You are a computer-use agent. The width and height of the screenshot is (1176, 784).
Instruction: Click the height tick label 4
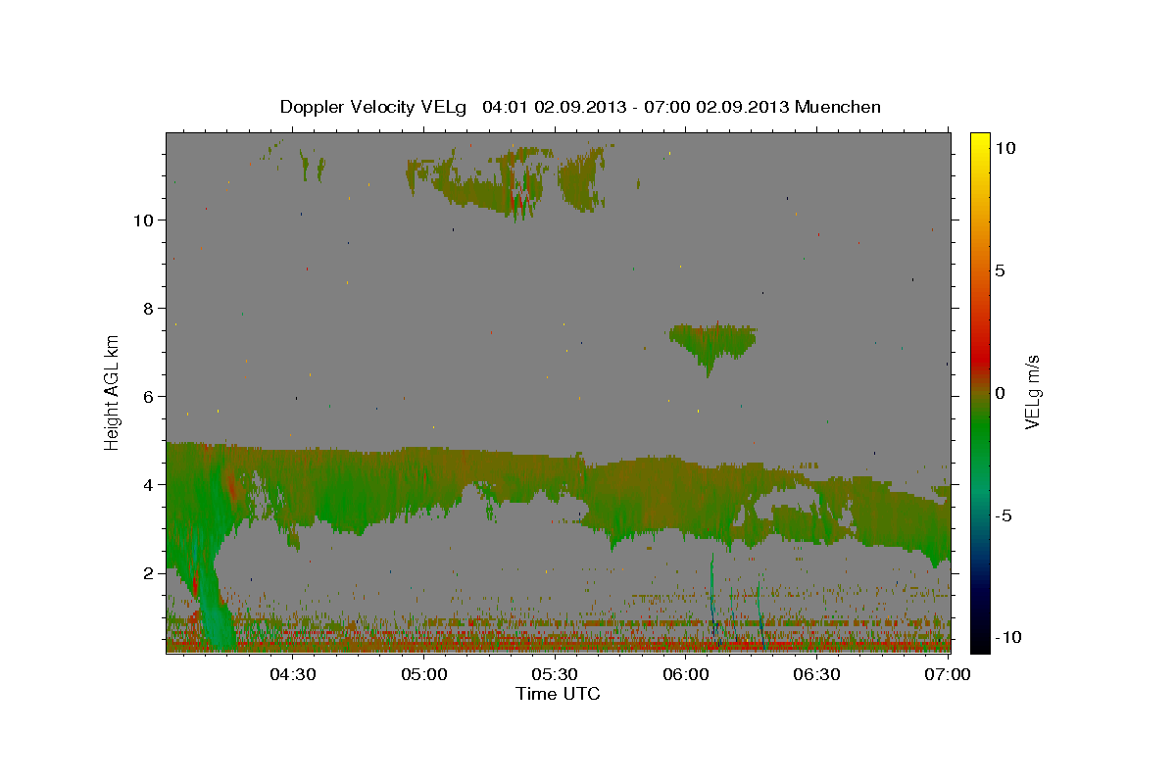(x=149, y=485)
